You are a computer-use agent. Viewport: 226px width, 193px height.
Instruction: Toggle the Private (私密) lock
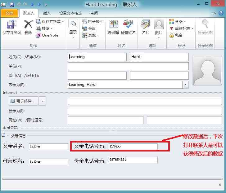[171, 35]
